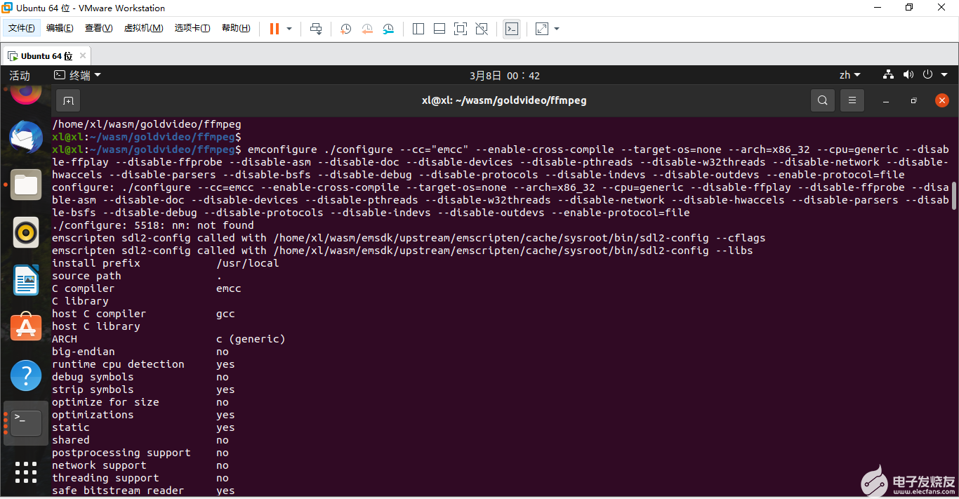The height and width of the screenshot is (499, 959).
Task: Minimize the terminal window
Action: tap(887, 100)
